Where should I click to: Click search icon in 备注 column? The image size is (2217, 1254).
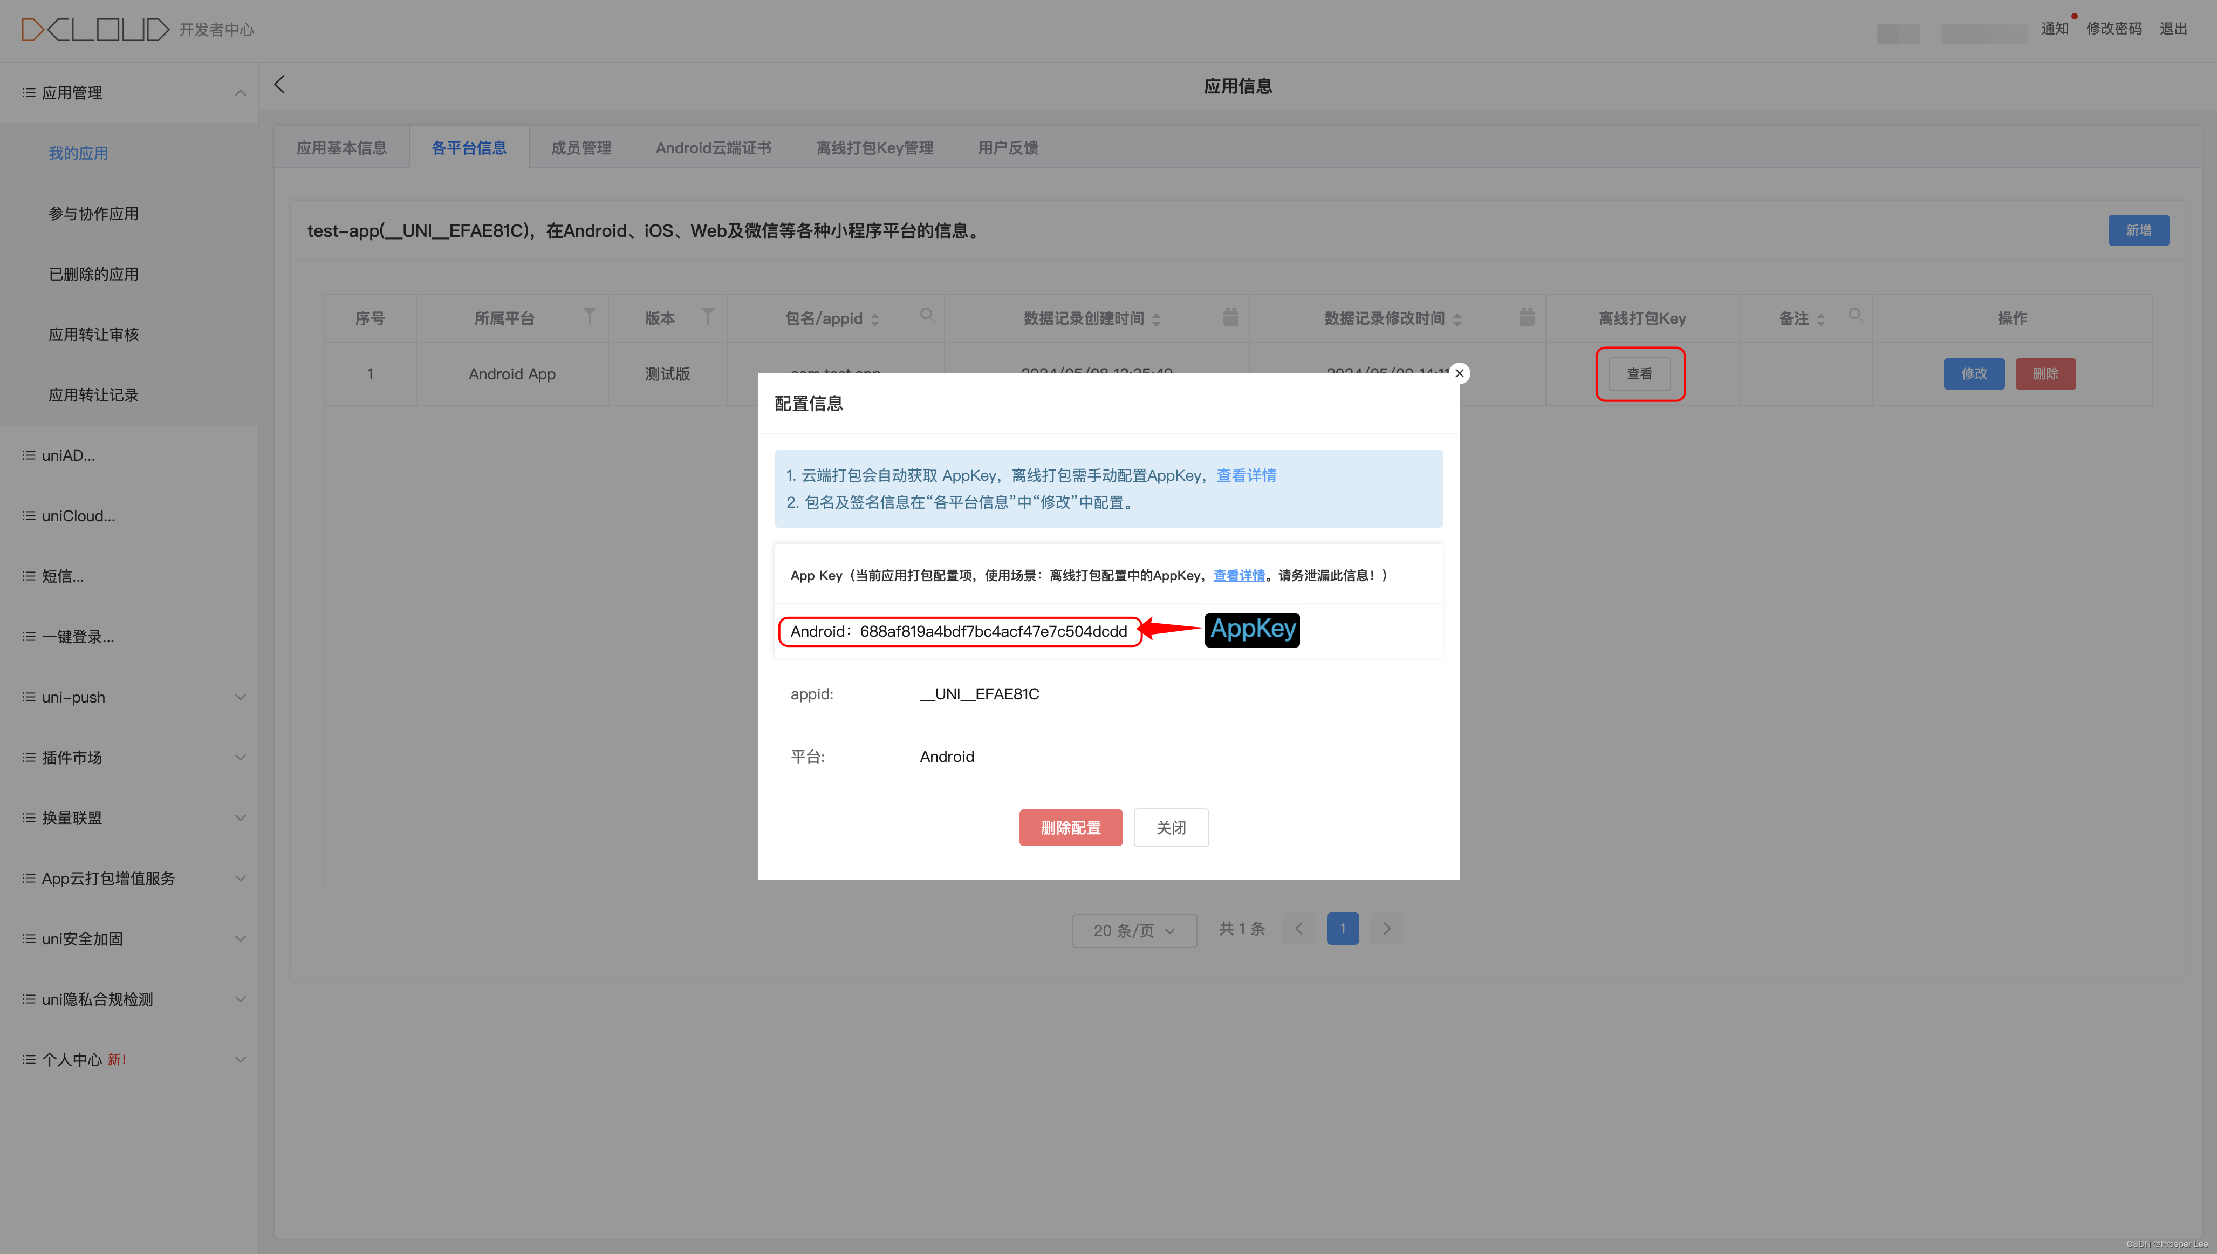1856,315
